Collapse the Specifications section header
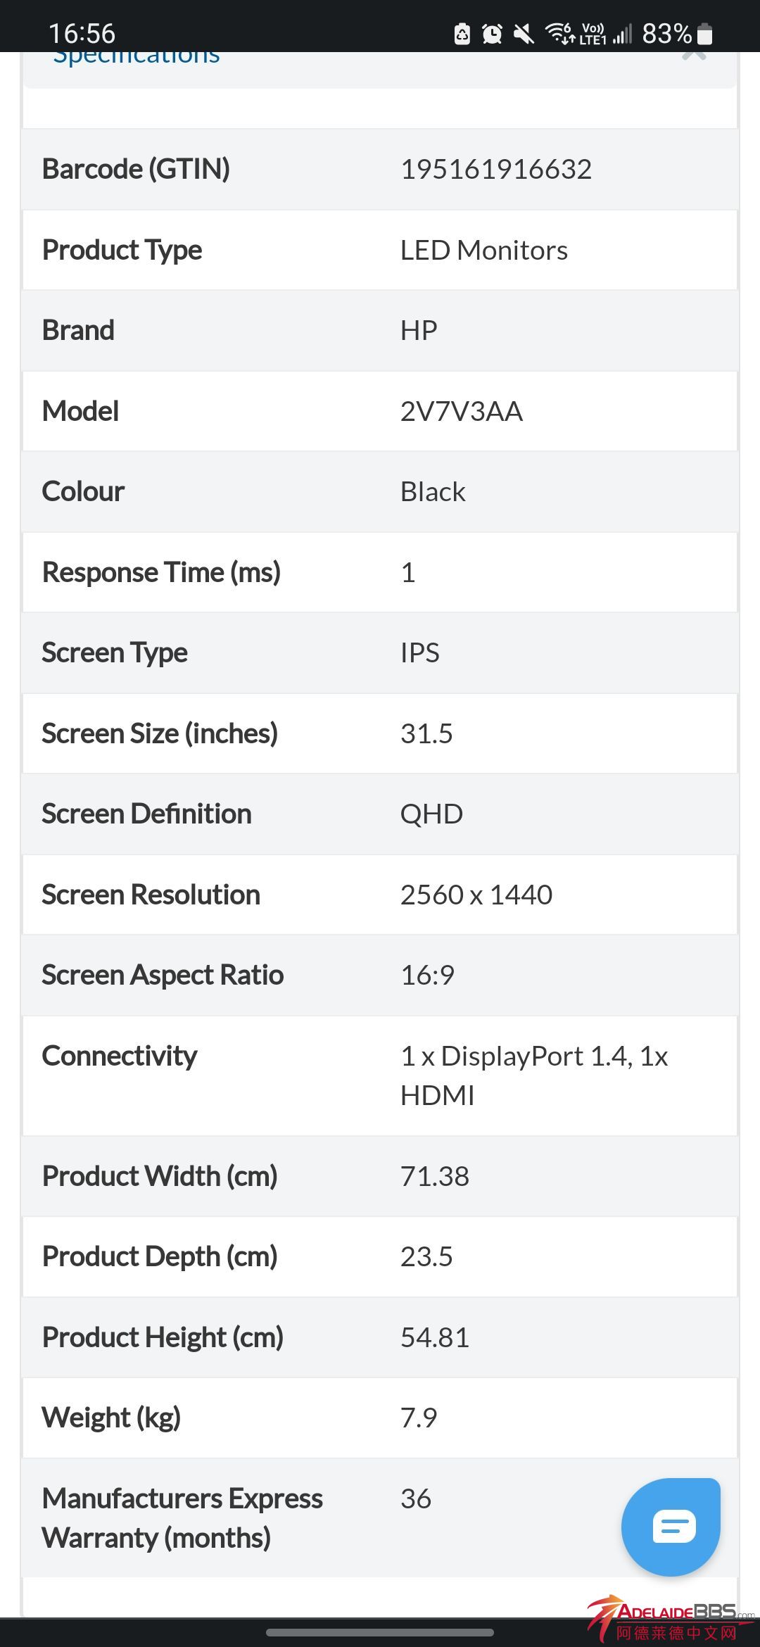This screenshot has width=760, height=1647. click(x=137, y=56)
